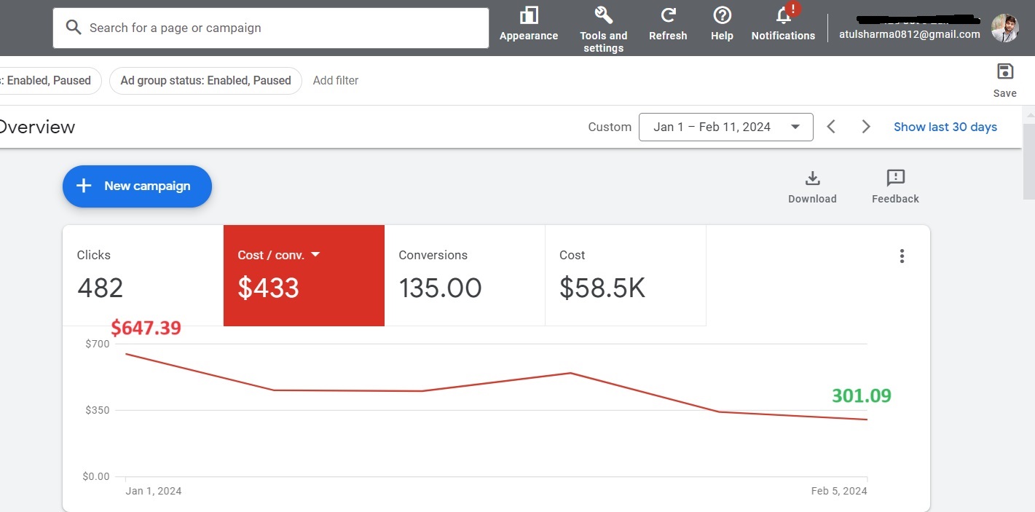Click the Refresh icon

pos(668,15)
